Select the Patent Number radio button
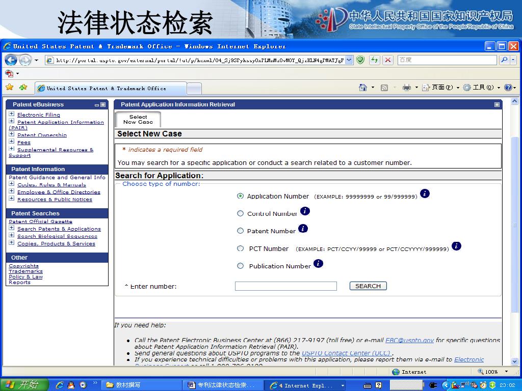Image resolution: width=522 pixels, height=391 pixels. 240,231
